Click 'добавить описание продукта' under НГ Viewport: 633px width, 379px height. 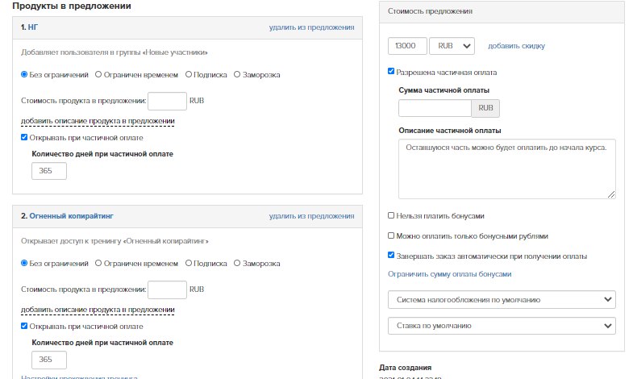[98, 121]
